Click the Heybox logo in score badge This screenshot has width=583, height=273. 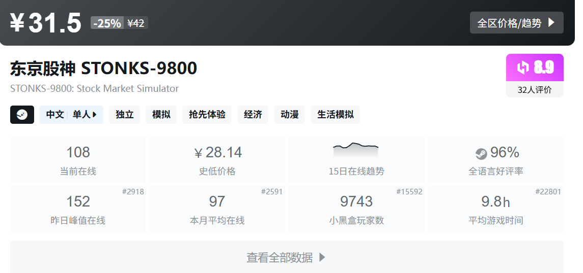coord(523,67)
